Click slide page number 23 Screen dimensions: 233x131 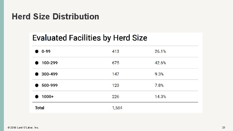[x=224, y=128]
